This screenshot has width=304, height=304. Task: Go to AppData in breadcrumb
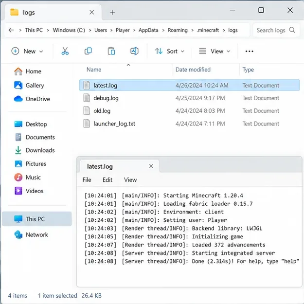[x=148, y=30]
